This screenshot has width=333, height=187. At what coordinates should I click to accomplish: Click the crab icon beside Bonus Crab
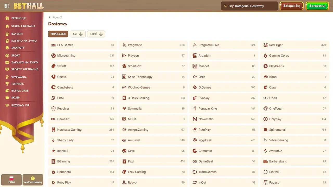(x=7, y=91)
